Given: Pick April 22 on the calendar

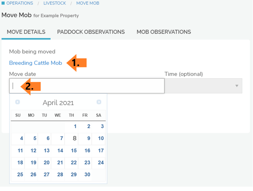Looking at the screenshot, I should [x=74, y=162].
